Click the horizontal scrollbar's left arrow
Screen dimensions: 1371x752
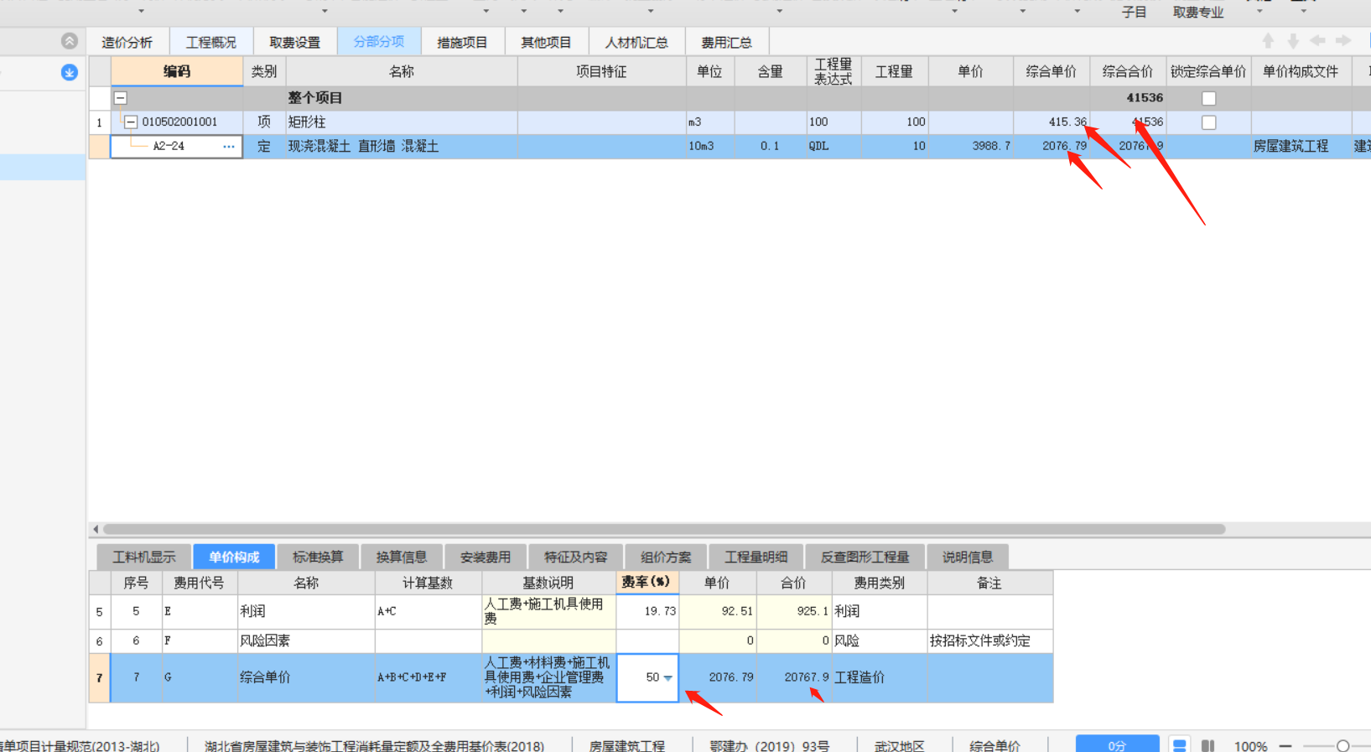point(96,529)
